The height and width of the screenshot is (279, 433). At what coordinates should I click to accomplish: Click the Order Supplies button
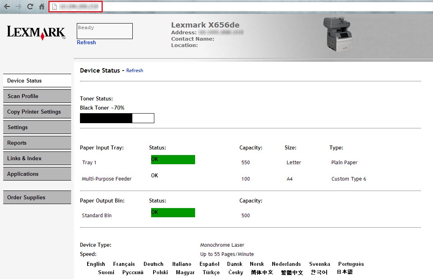37,197
